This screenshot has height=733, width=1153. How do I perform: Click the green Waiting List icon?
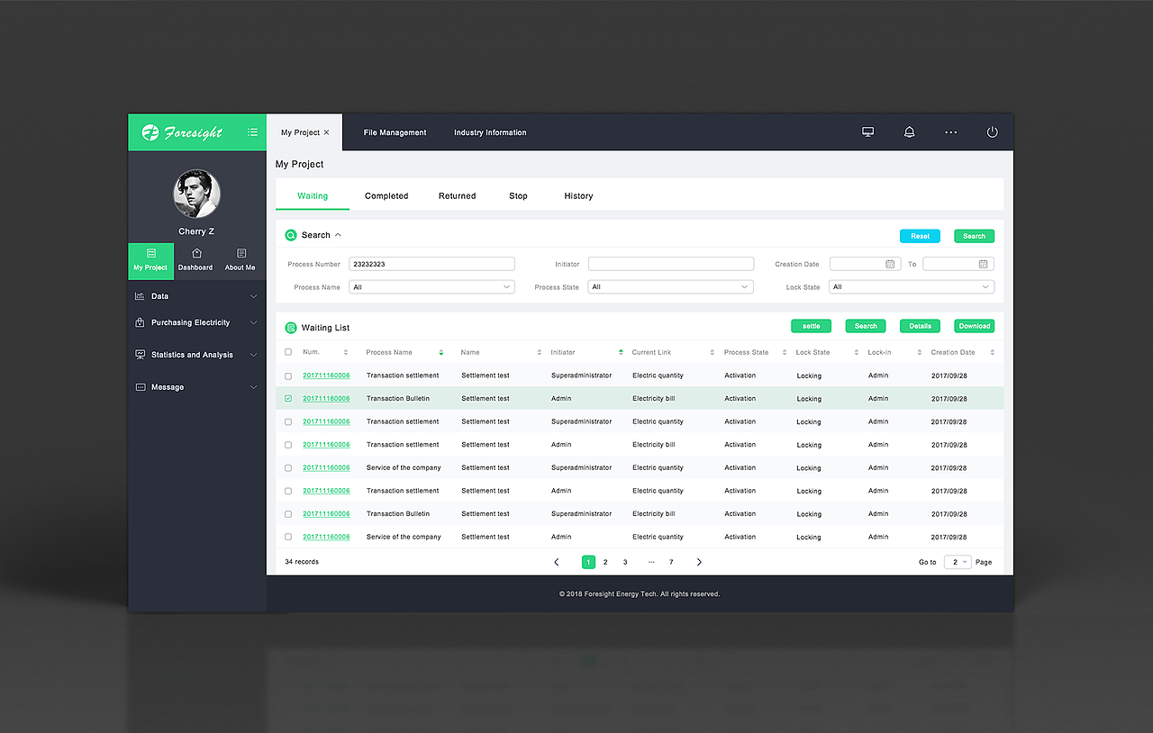(291, 328)
